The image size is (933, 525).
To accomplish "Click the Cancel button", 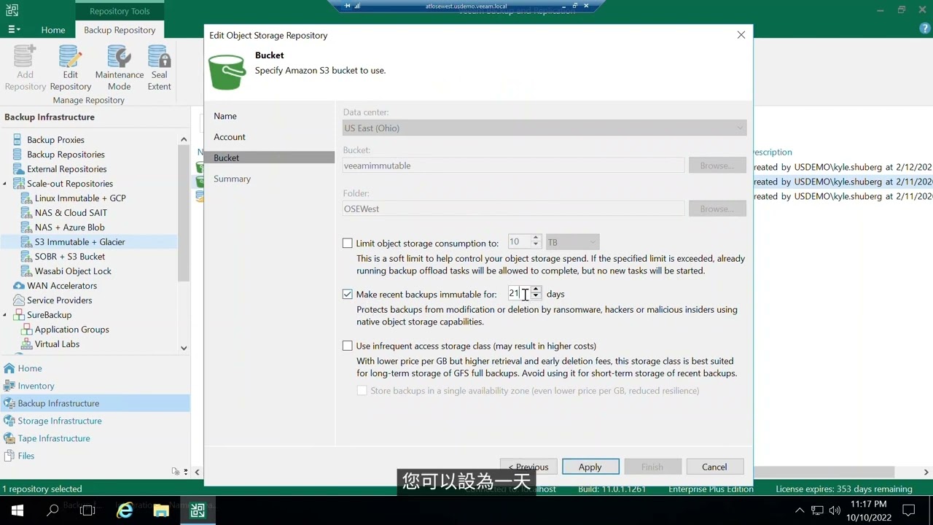I will 714,467.
